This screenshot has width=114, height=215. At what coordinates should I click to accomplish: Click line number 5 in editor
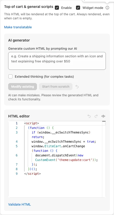17,146
